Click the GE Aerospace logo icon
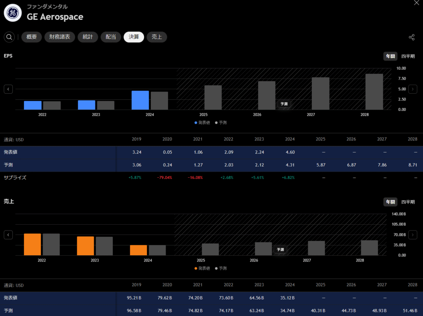 pos(13,13)
